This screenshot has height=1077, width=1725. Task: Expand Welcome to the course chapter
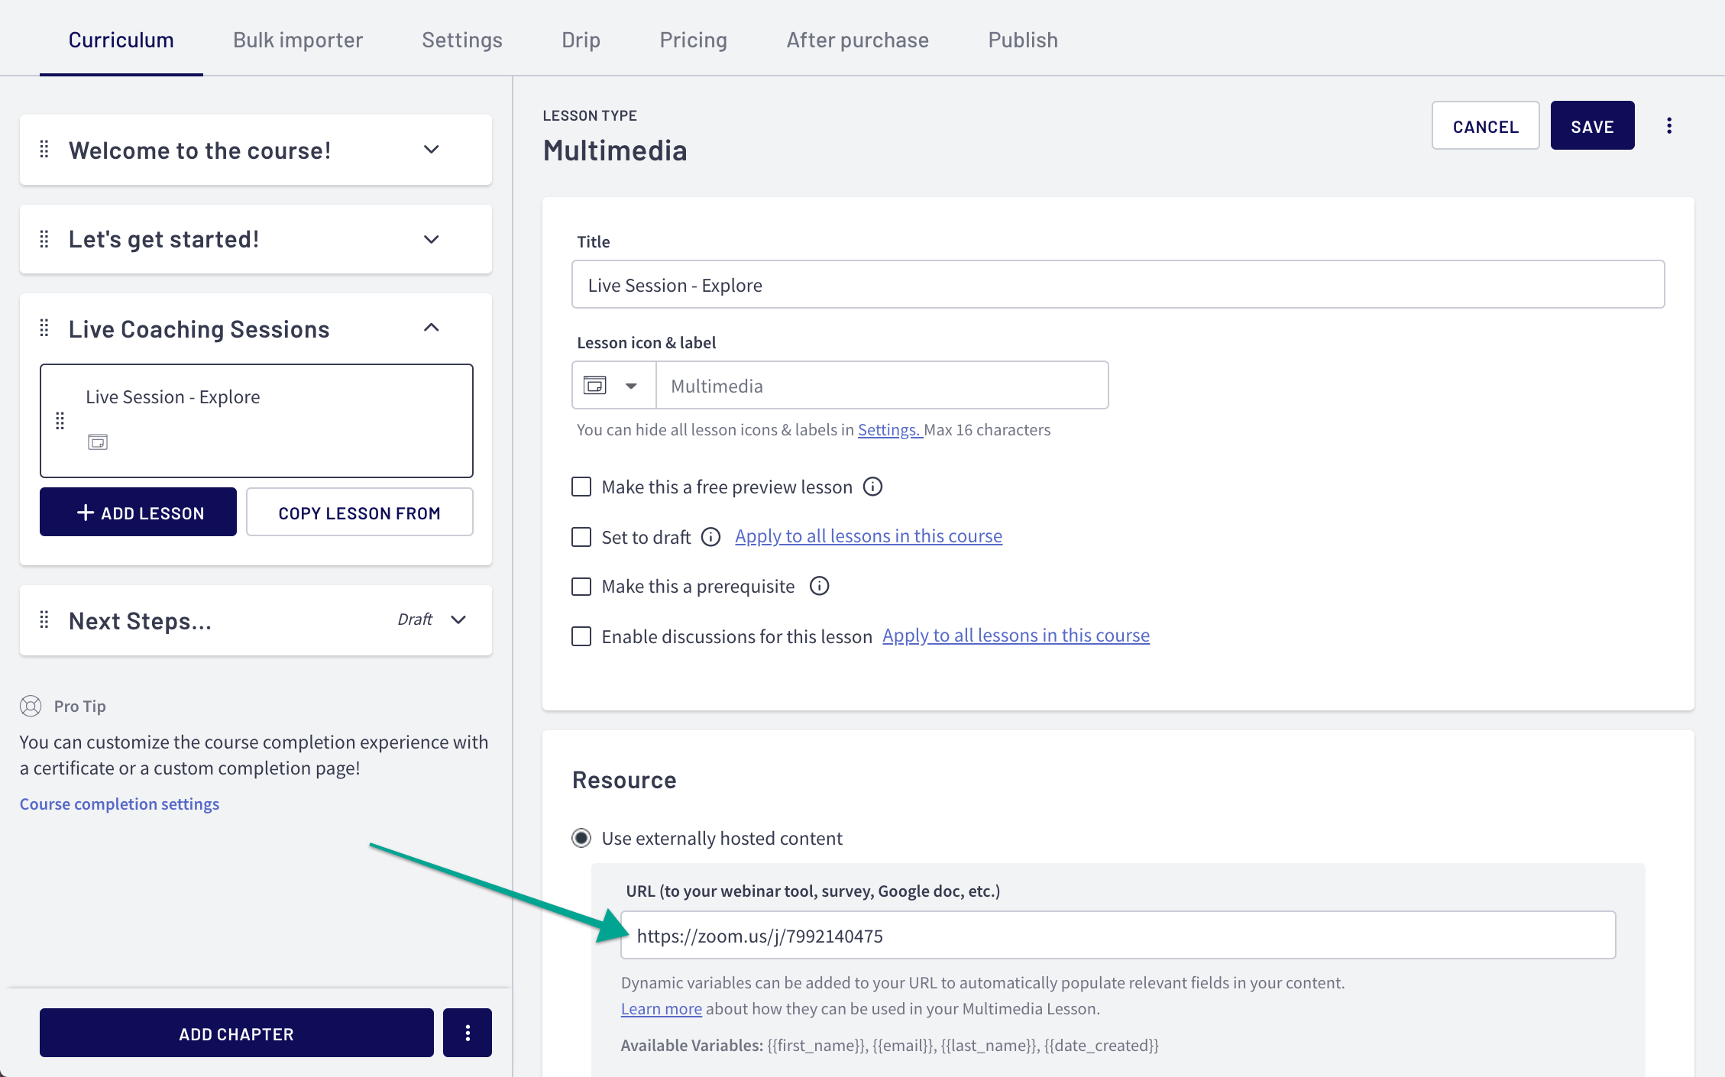click(x=432, y=150)
